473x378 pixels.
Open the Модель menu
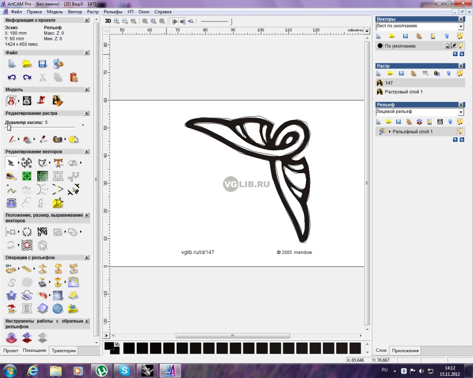[55, 12]
